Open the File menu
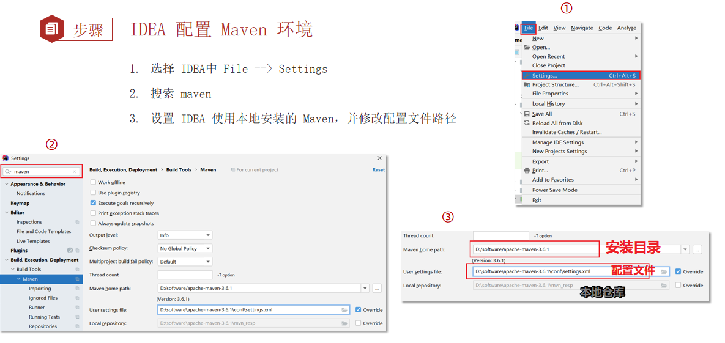Image resolution: width=725 pixels, height=343 pixels. click(x=529, y=28)
